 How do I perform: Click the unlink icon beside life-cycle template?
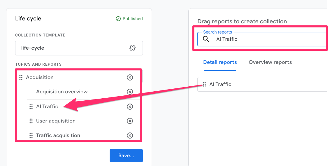click(x=132, y=48)
